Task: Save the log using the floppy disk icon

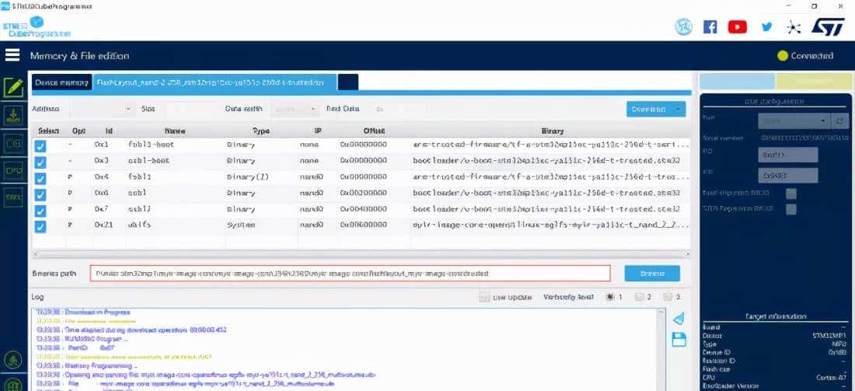Action: click(x=679, y=338)
